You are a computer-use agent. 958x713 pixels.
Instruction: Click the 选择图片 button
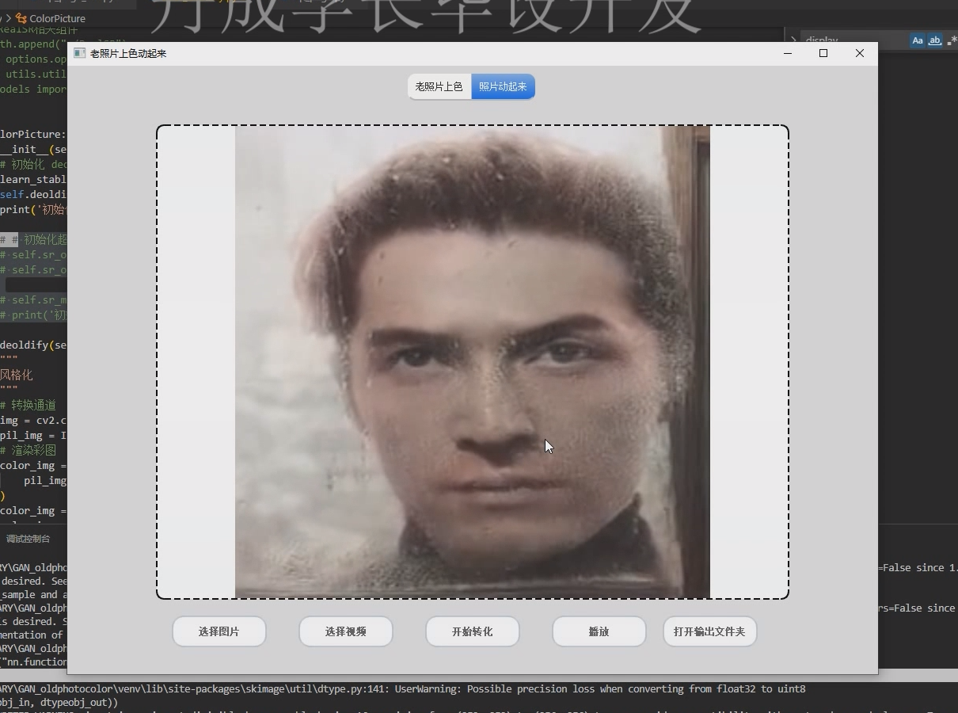coord(219,631)
